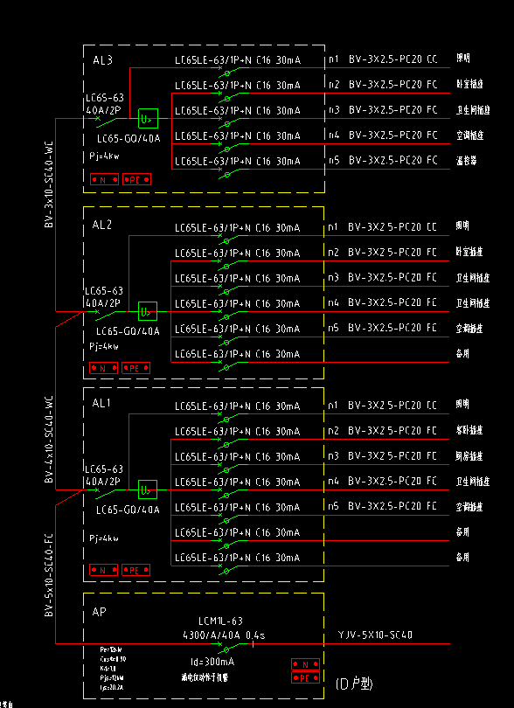This screenshot has width=514, height=708.
Task: Select the LC65-63 40A/2P label in AL2
Action: (105, 296)
